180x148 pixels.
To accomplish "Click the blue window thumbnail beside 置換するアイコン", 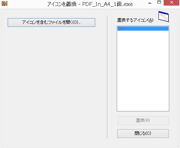I will (164, 17).
